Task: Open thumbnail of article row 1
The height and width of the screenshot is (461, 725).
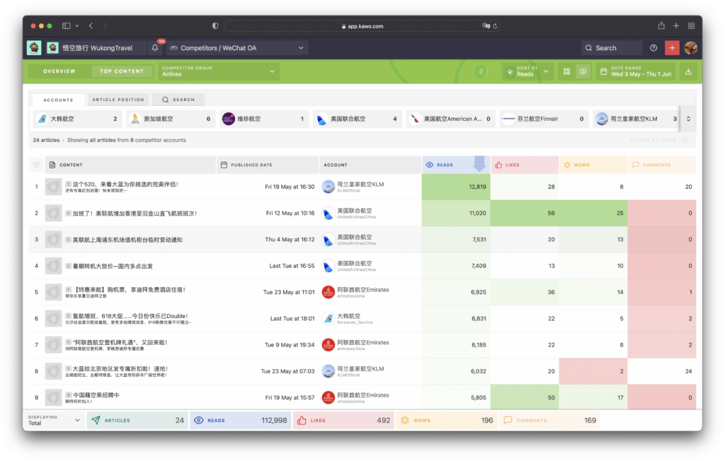Action: [x=53, y=187]
